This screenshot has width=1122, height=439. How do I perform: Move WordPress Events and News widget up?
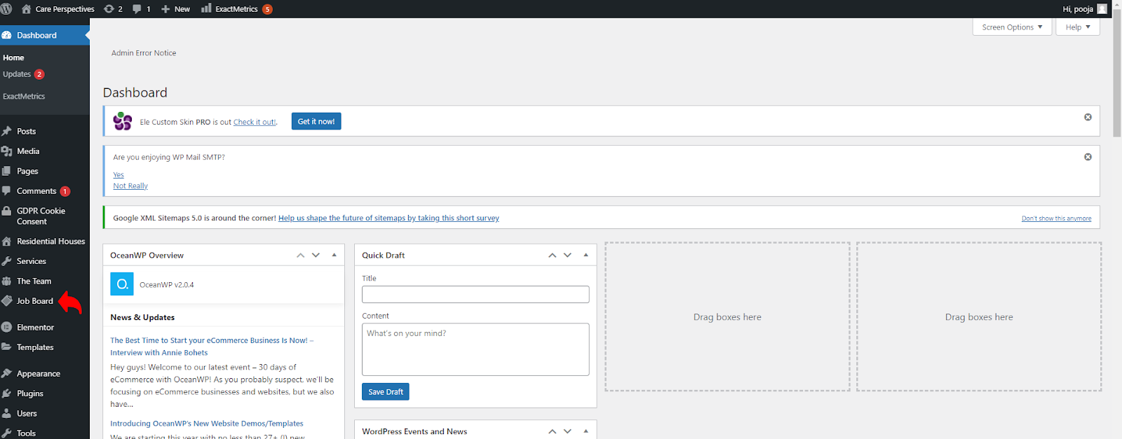pyautogui.click(x=552, y=431)
